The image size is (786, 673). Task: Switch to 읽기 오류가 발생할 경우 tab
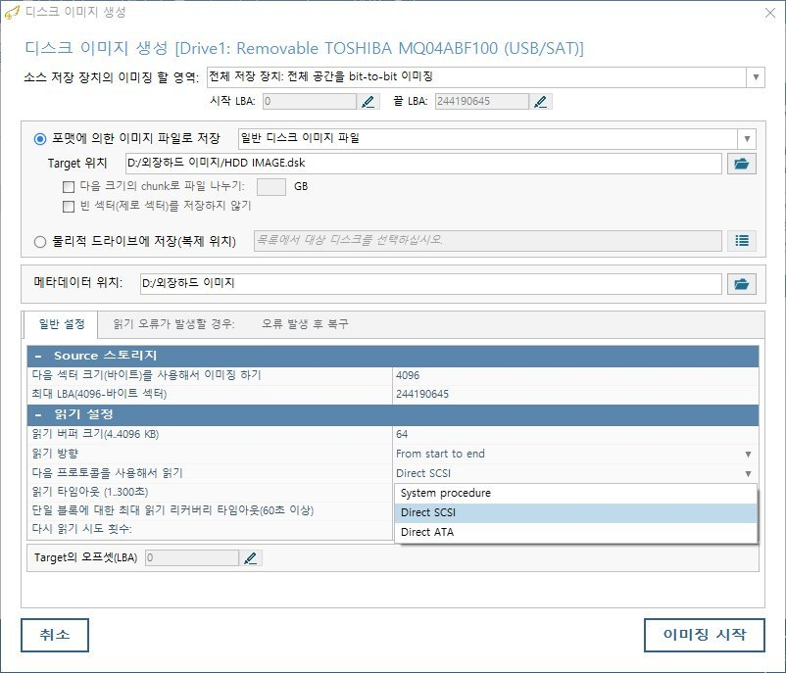click(x=173, y=324)
